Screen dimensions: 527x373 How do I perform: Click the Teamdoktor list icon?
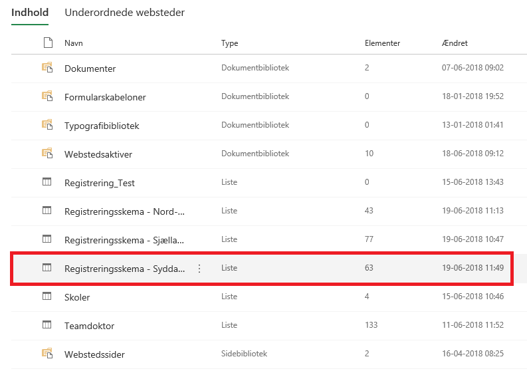pyautogui.click(x=47, y=325)
